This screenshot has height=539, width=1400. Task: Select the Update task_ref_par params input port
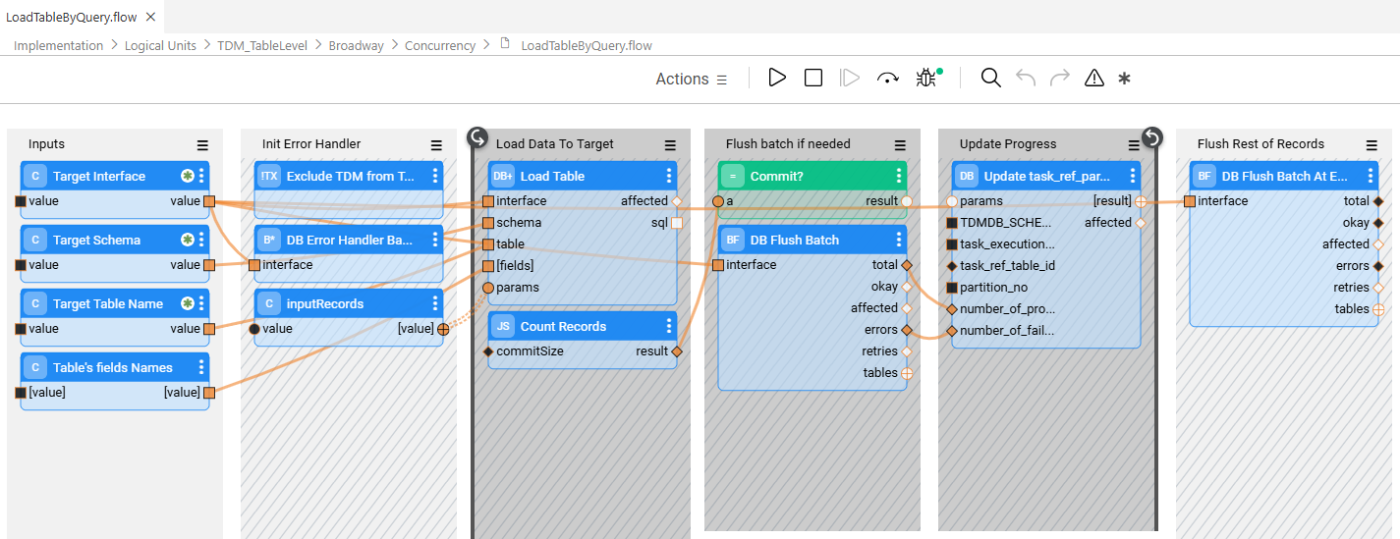952,201
